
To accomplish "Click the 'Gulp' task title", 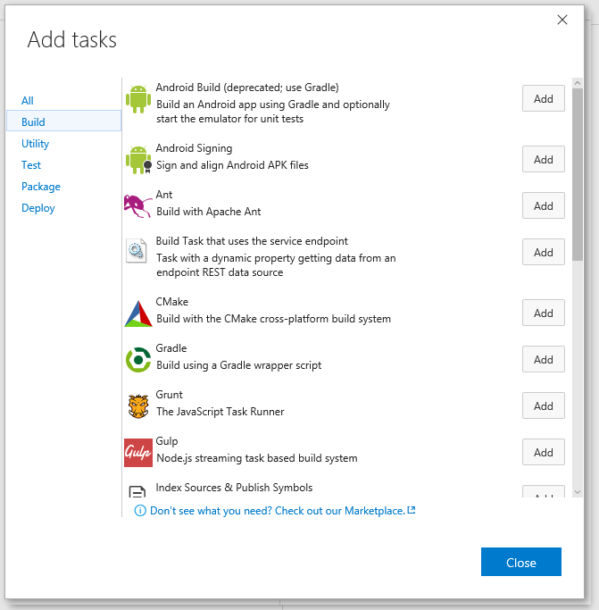I will [x=166, y=441].
